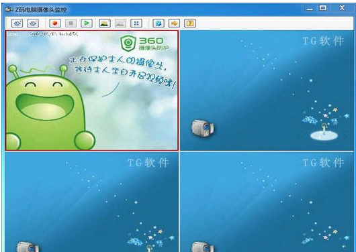Click the grayed-out picture icon
This screenshot has height=252, width=356.
[x=120, y=23]
